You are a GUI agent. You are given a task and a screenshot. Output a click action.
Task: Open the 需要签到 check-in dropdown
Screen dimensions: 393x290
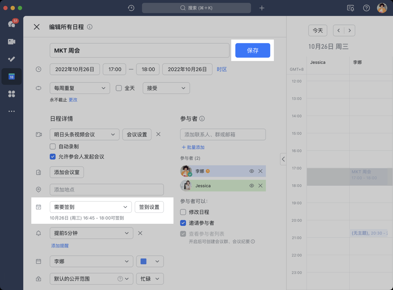pyautogui.click(x=91, y=207)
